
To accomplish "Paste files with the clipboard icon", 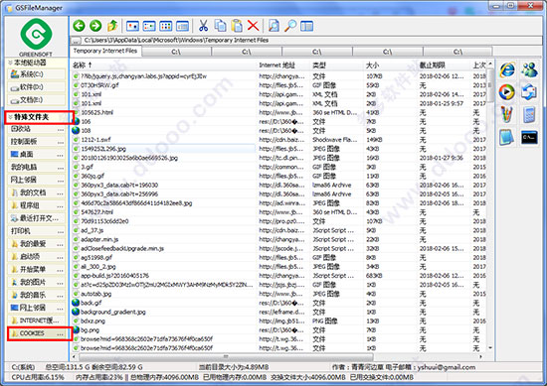I will pyautogui.click(x=237, y=26).
